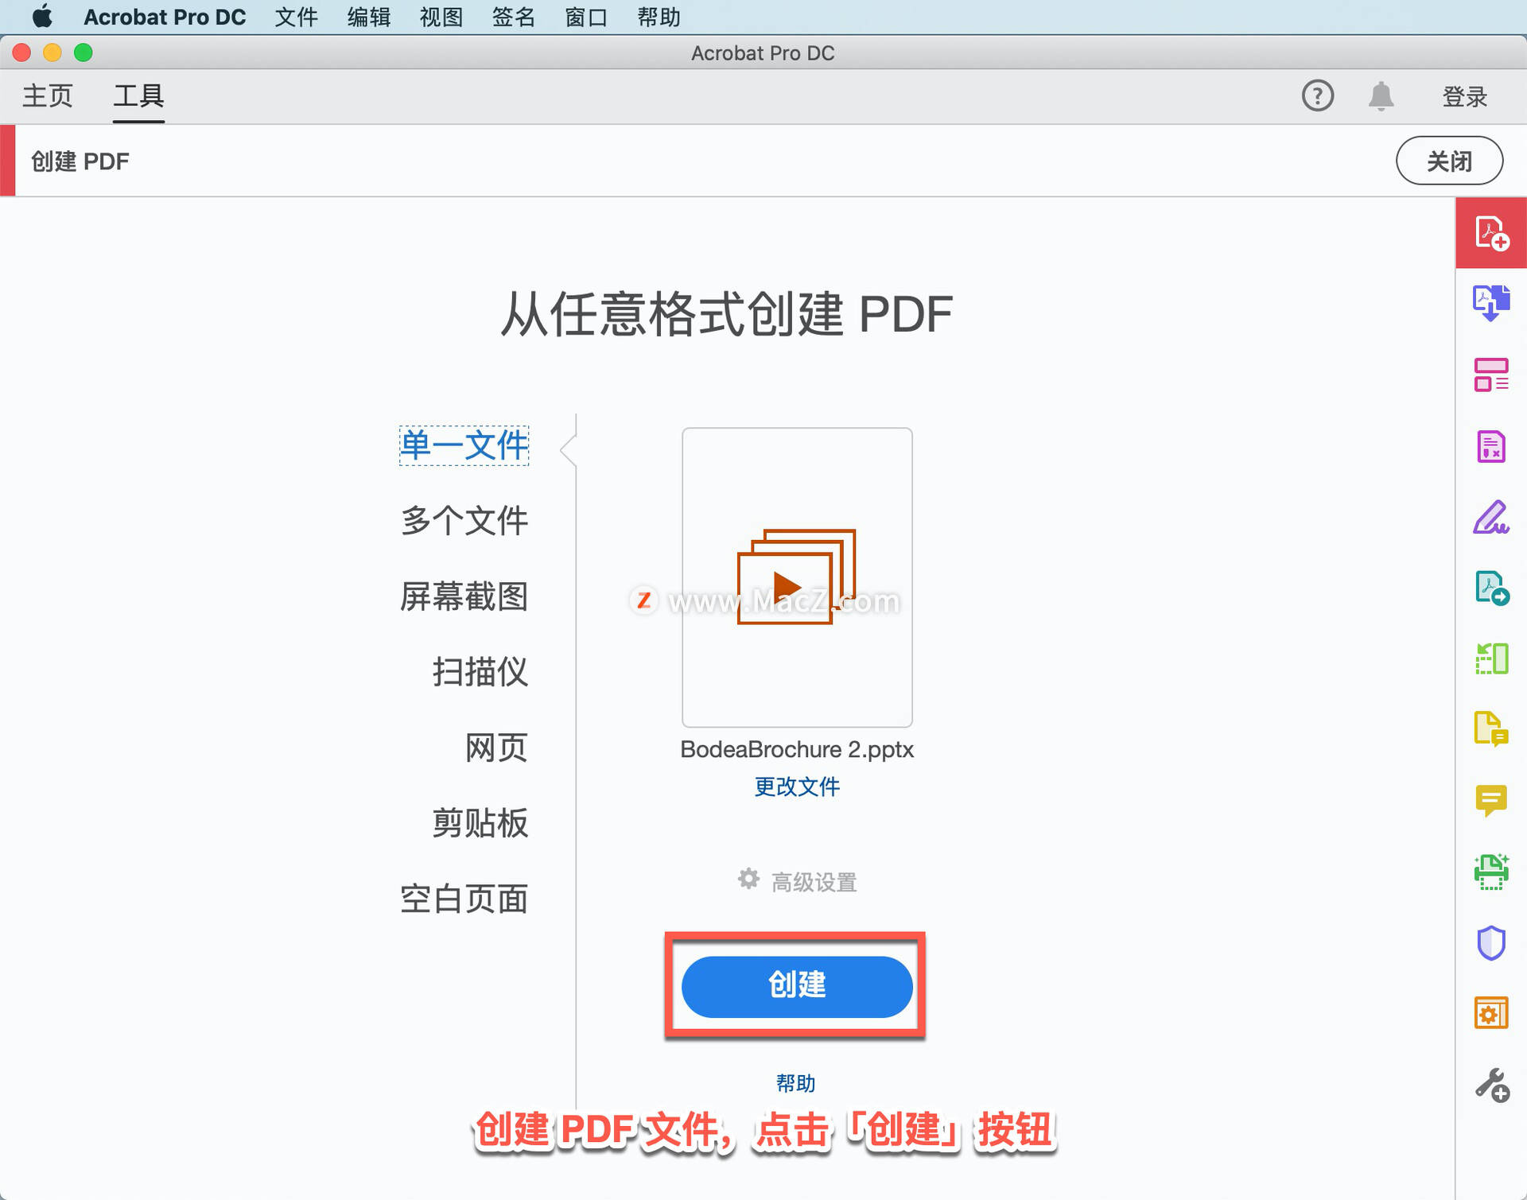Open the 高级设置 settings
The image size is (1527, 1200).
point(796,880)
